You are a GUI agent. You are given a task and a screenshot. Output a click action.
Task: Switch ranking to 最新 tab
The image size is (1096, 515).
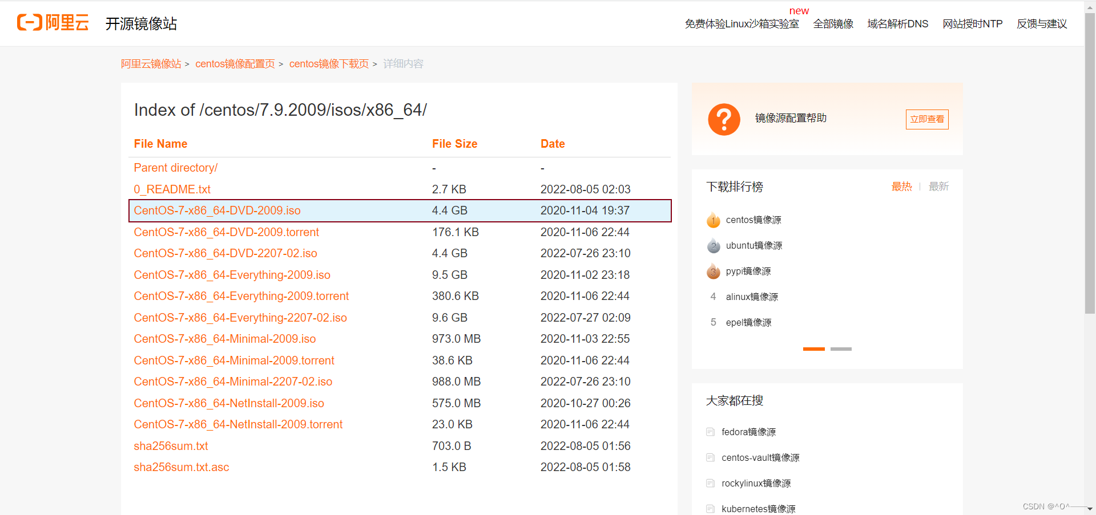coord(938,186)
